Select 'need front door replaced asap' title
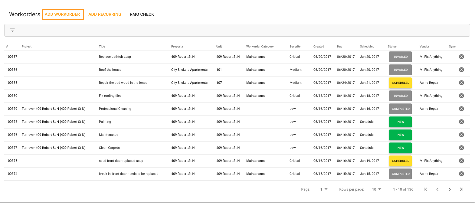Image resolution: width=475 pixels, height=203 pixels. click(121, 161)
